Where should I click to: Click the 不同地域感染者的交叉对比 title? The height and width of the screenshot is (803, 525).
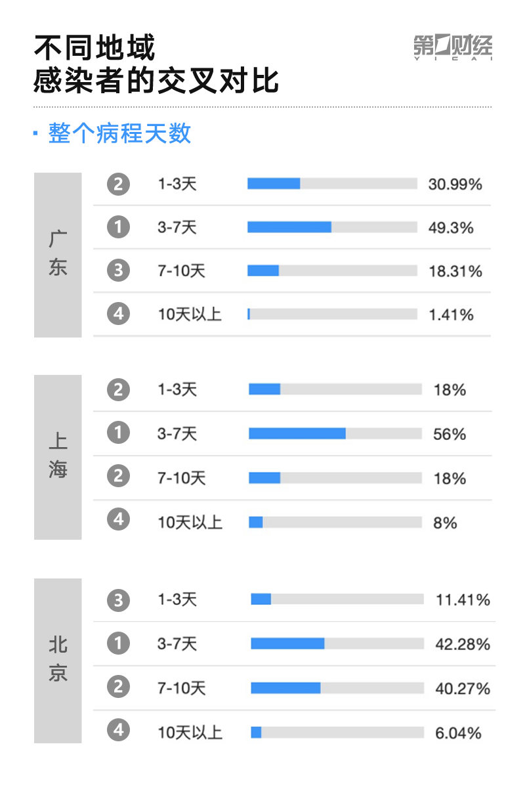point(156,66)
